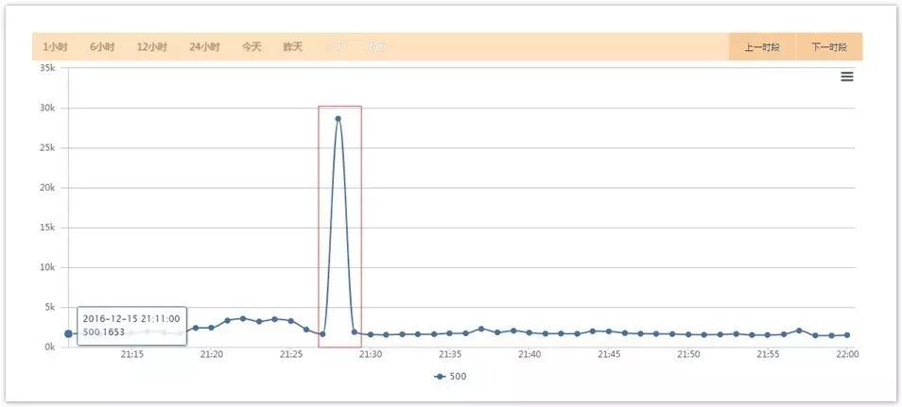902x407 pixels.
Task: Open the chart hamburger context menu
Action: pos(847,76)
